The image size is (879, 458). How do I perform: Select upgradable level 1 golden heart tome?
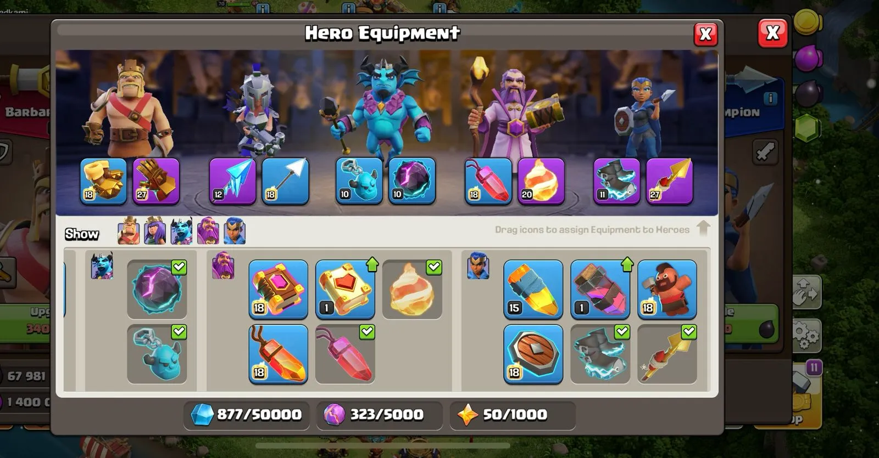[x=345, y=290]
